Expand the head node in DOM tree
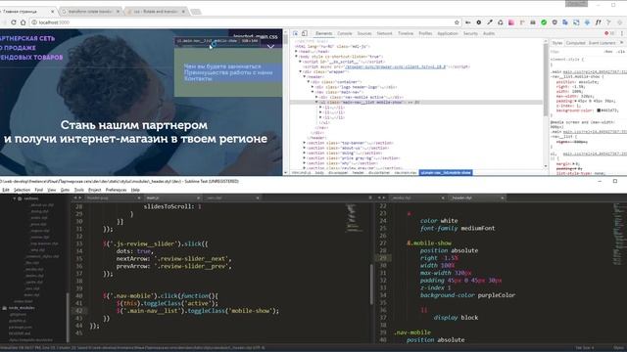The image size is (627, 352). click(x=296, y=52)
